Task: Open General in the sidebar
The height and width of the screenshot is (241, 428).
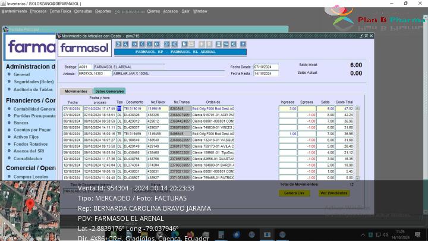Action: [x=21, y=74]
